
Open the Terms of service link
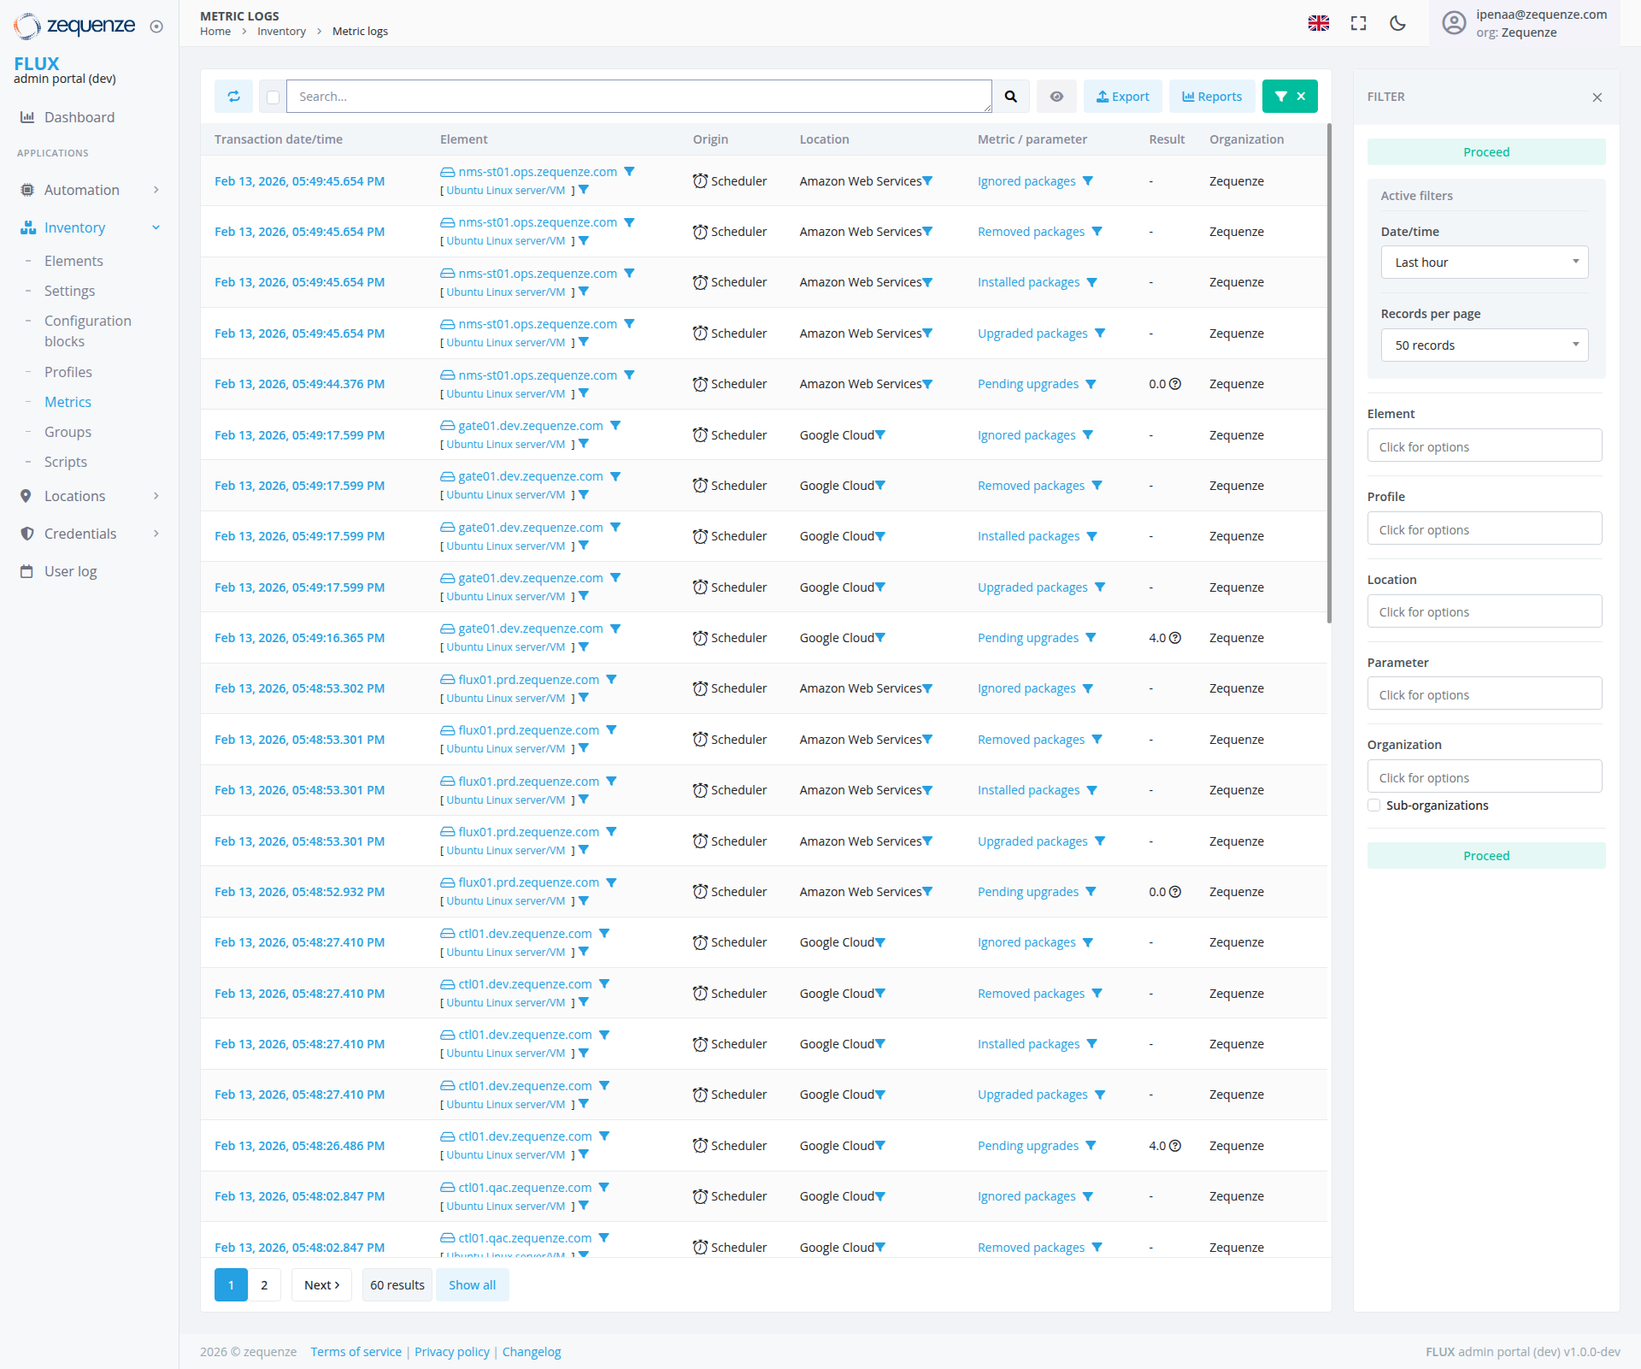(x=356, y=1351)
